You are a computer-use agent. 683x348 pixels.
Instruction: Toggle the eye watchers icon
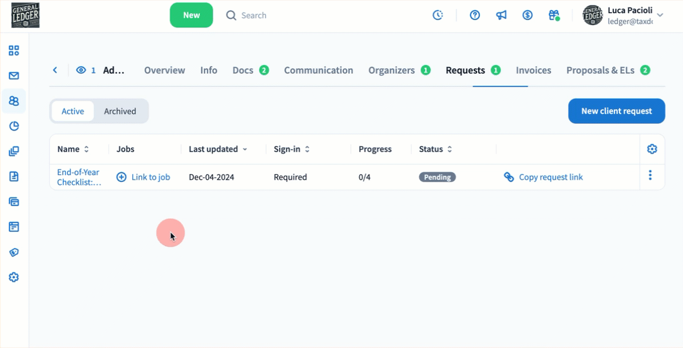point(81,70)
